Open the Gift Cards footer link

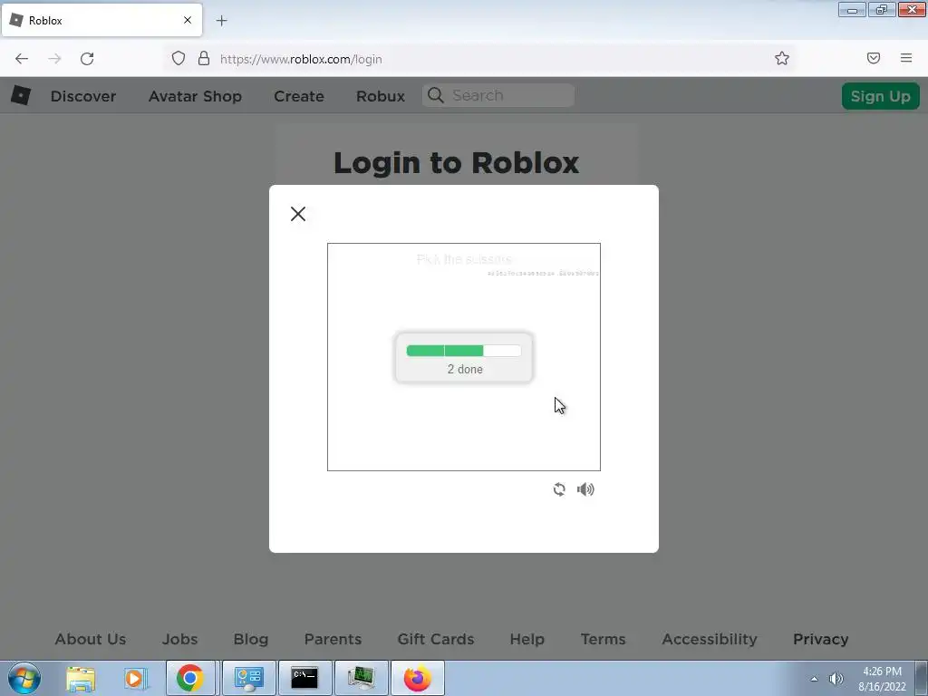436,639
